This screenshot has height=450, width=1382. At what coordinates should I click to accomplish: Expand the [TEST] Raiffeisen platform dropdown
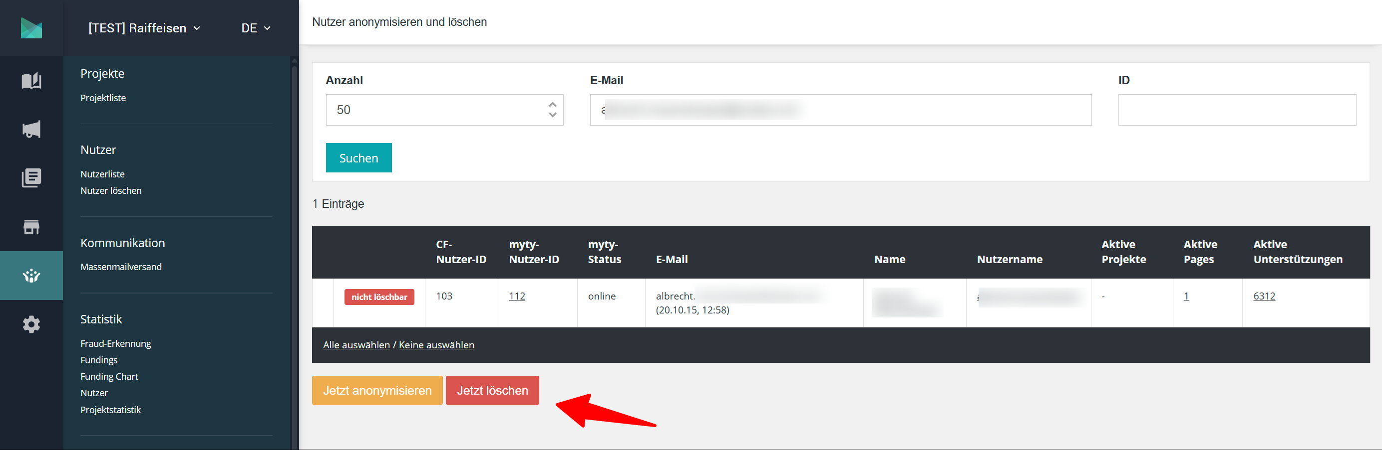(x=144, y=28)
